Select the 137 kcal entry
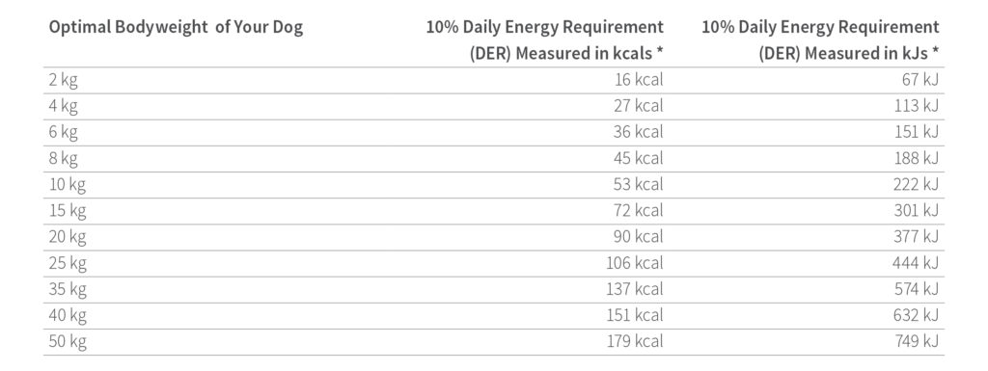Image resolution: width=988 pixels, height=371 pixels. 635,289
